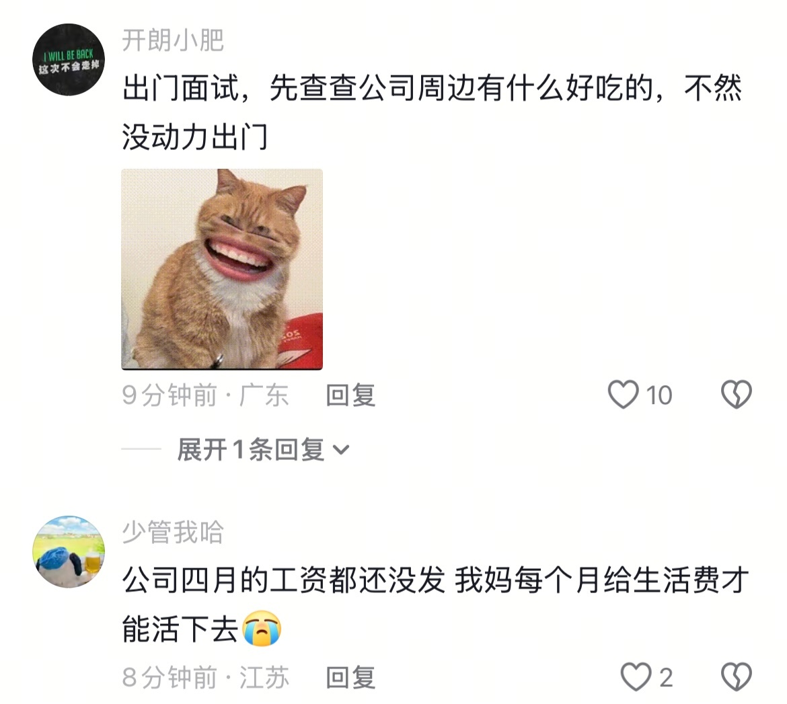This screenshot has width=787, height=704.
Task: Select the comment text about 四月的工资
Action: pyautogui.click(x=435, y=604)
